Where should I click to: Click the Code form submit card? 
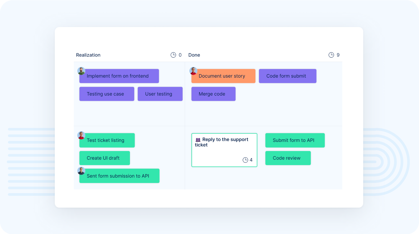pos(288,76)
